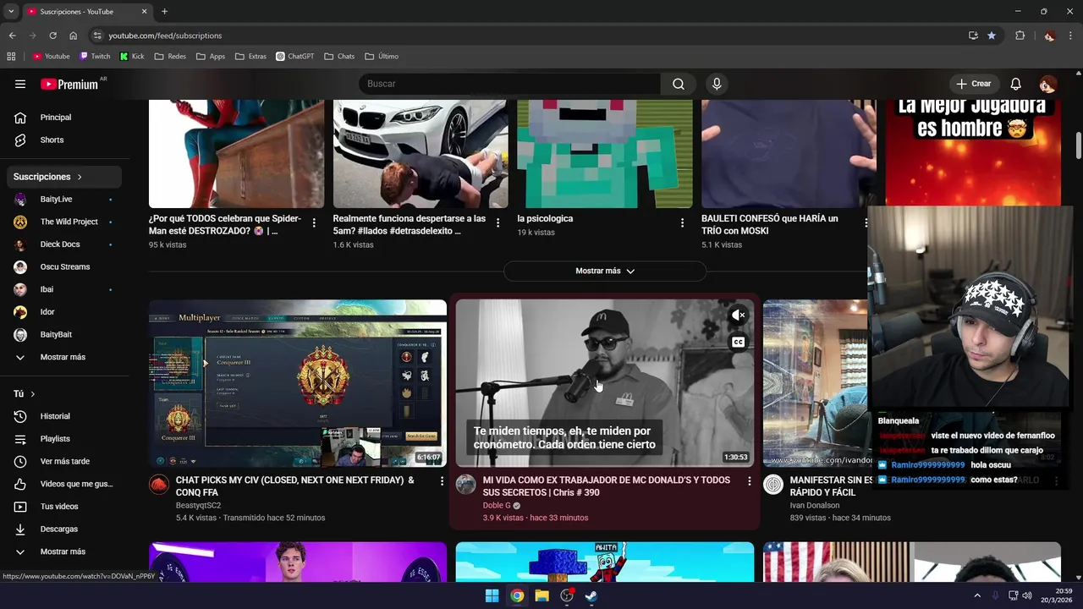This screenshot has width=1083, height=609.
Task: Open the Oscu Streams subscription
Action: click(x=66, y=266)
